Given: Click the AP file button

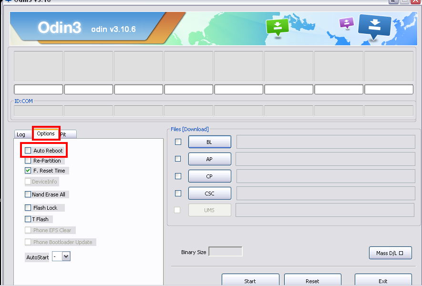Looking at the screenshot, I should pos(209,159).
